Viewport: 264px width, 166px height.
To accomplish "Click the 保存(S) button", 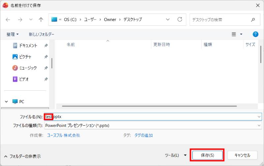I will (207, 155).
